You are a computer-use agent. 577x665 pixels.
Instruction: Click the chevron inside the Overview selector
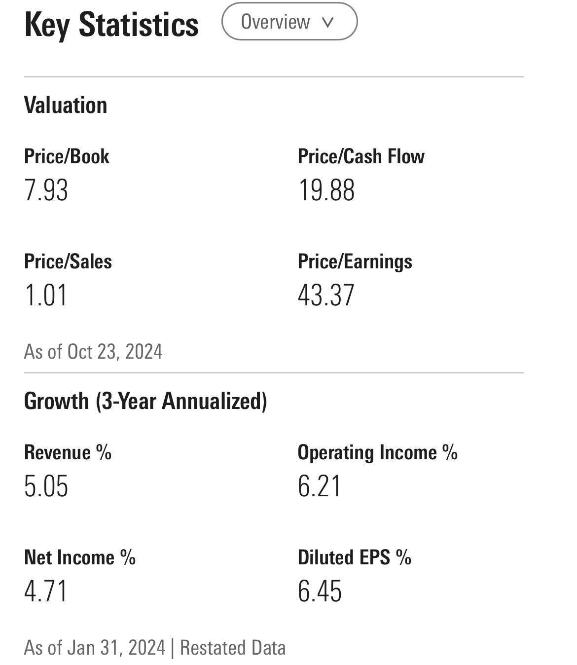tap(327, 22)
